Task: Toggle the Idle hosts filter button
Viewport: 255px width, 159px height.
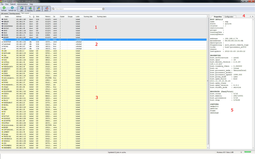Action: pos(21,9)
